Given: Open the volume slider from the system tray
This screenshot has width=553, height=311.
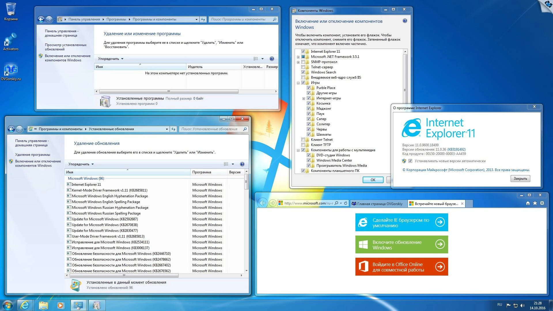Looking at the screenshot, I should click(522, 305).
